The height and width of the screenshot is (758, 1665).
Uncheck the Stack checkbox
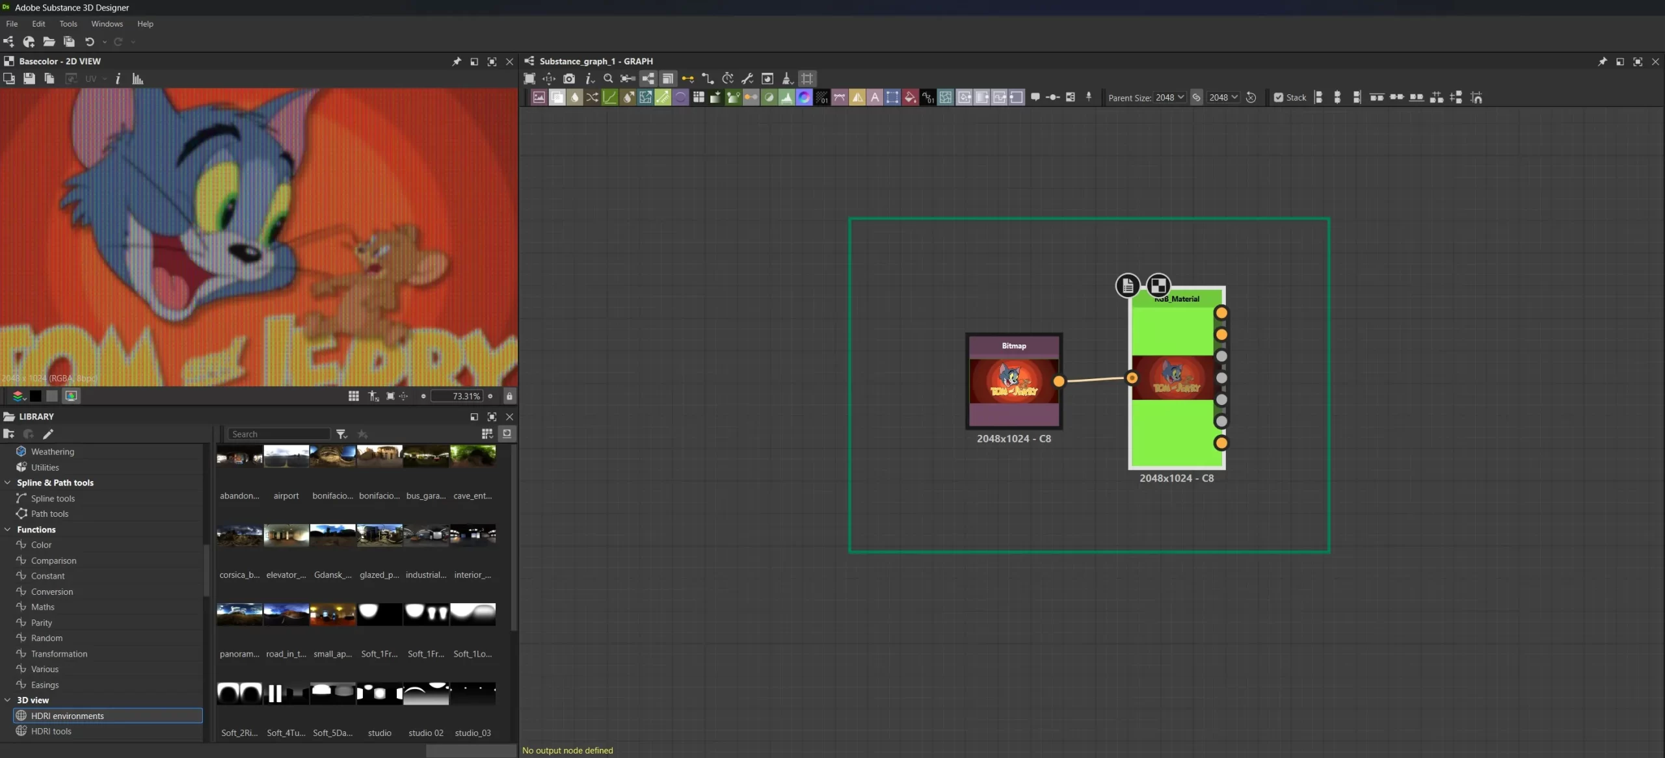(1279, 98)
